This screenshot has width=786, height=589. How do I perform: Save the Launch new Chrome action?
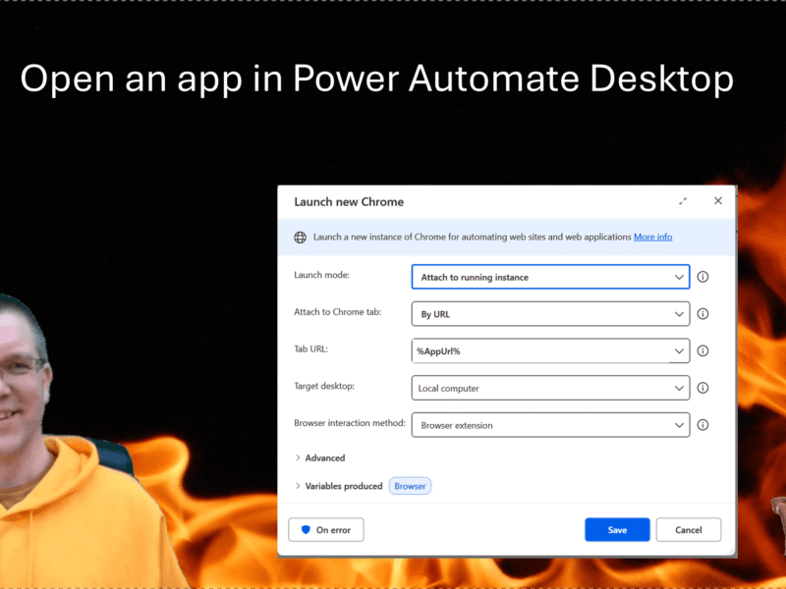tap(617, 530)
